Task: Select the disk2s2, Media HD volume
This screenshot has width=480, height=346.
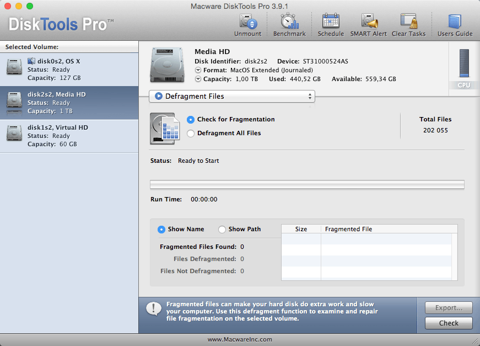Action: click(x=69, y=103)
